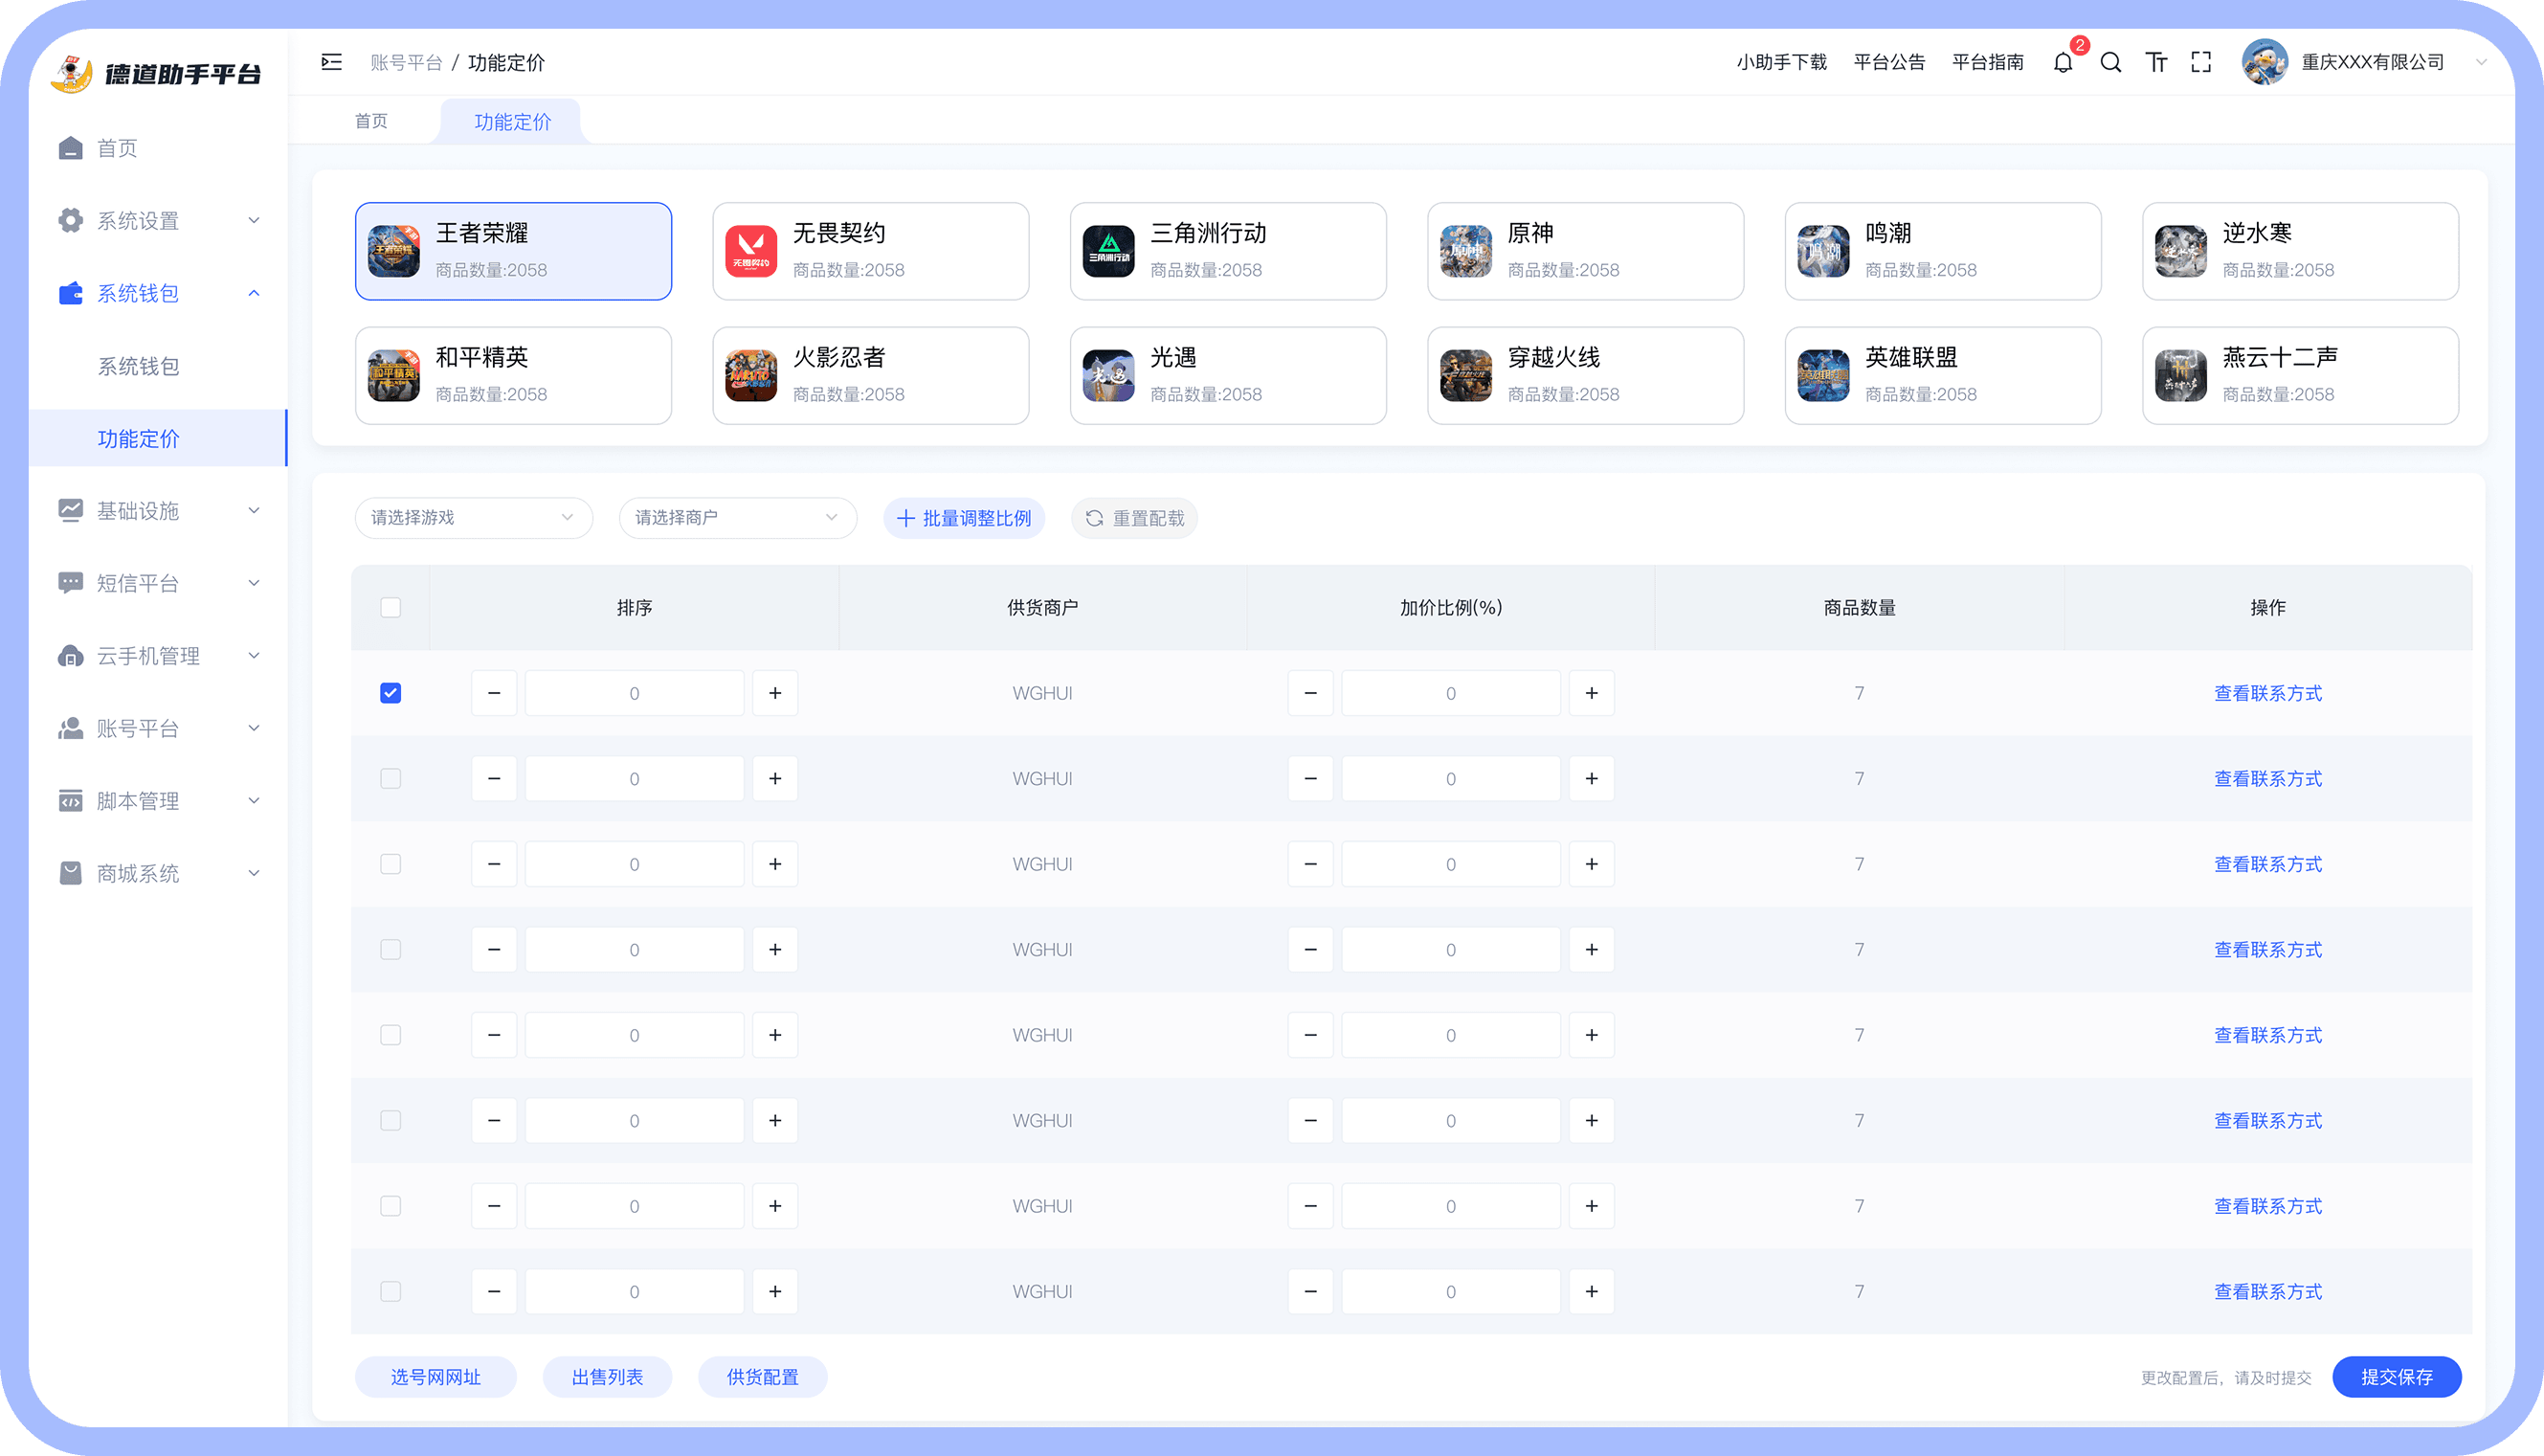Screen dimensions: 2544x1456
Task: Click the 三角洲行动 game icon
Action: point(1108,251)
